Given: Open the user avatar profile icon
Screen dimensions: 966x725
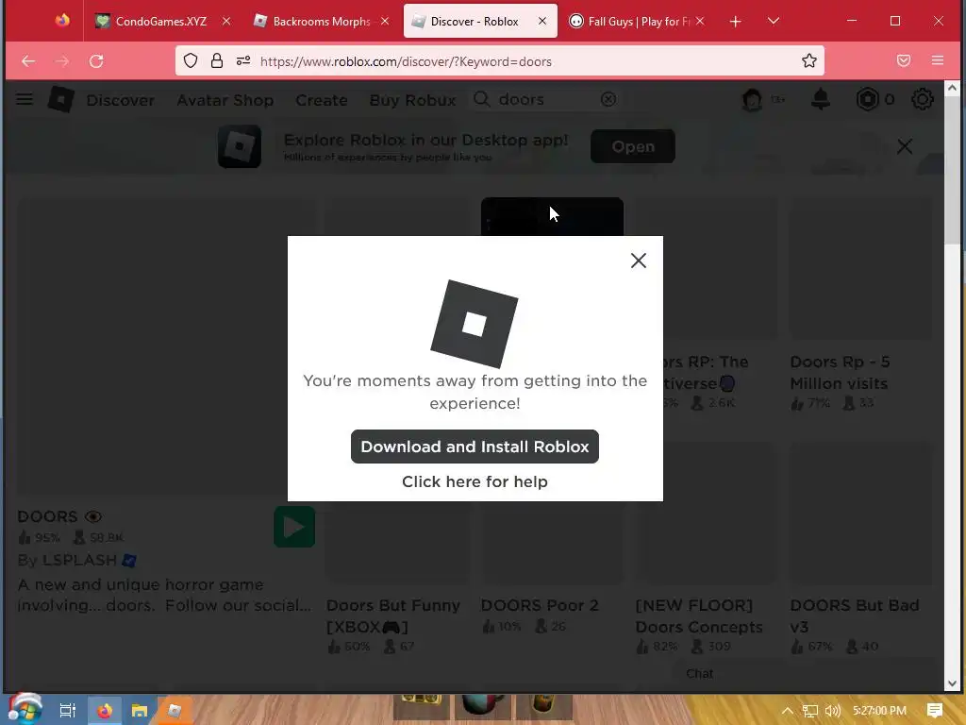Looking at the screenshot, I should pos(752,99).
